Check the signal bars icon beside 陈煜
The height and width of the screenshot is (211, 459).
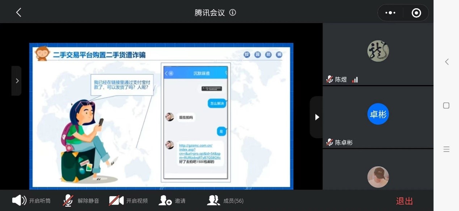click(355, 80)
